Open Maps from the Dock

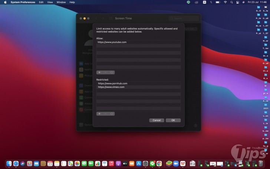(x=70, y=163)
